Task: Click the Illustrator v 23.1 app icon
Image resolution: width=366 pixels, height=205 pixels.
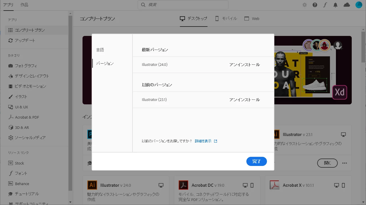Action: (x=276, y=134)
